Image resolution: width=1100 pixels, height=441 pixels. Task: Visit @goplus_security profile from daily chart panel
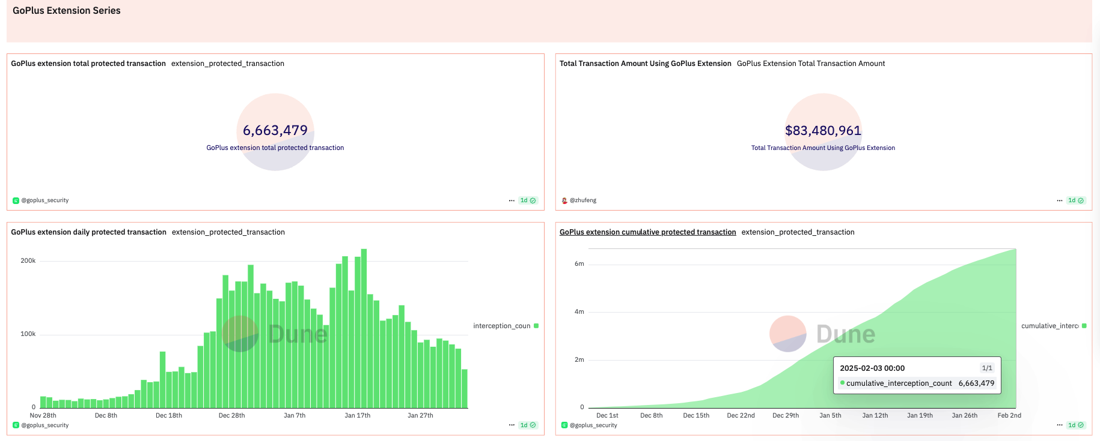pos(45,425)
